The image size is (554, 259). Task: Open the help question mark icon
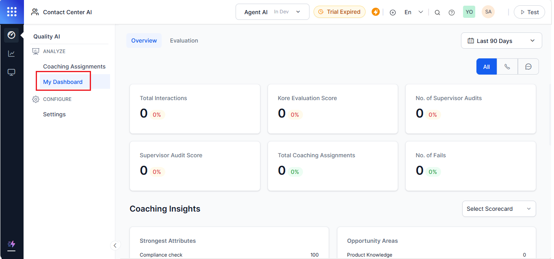(452, 12)
